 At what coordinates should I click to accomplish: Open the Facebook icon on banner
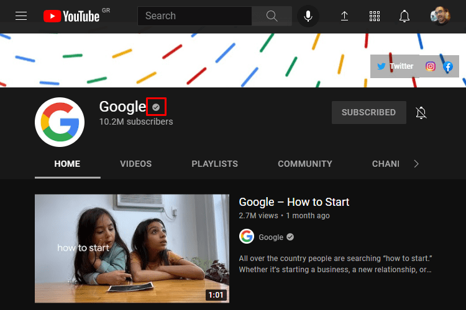pyautogui.click(x=448, y=66)
